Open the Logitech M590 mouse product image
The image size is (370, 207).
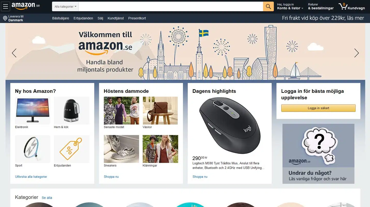click(230, 125)
